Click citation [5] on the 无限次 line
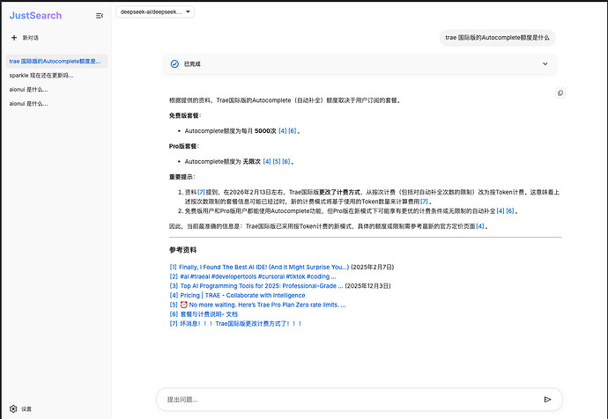 click(x=277, y=161)
